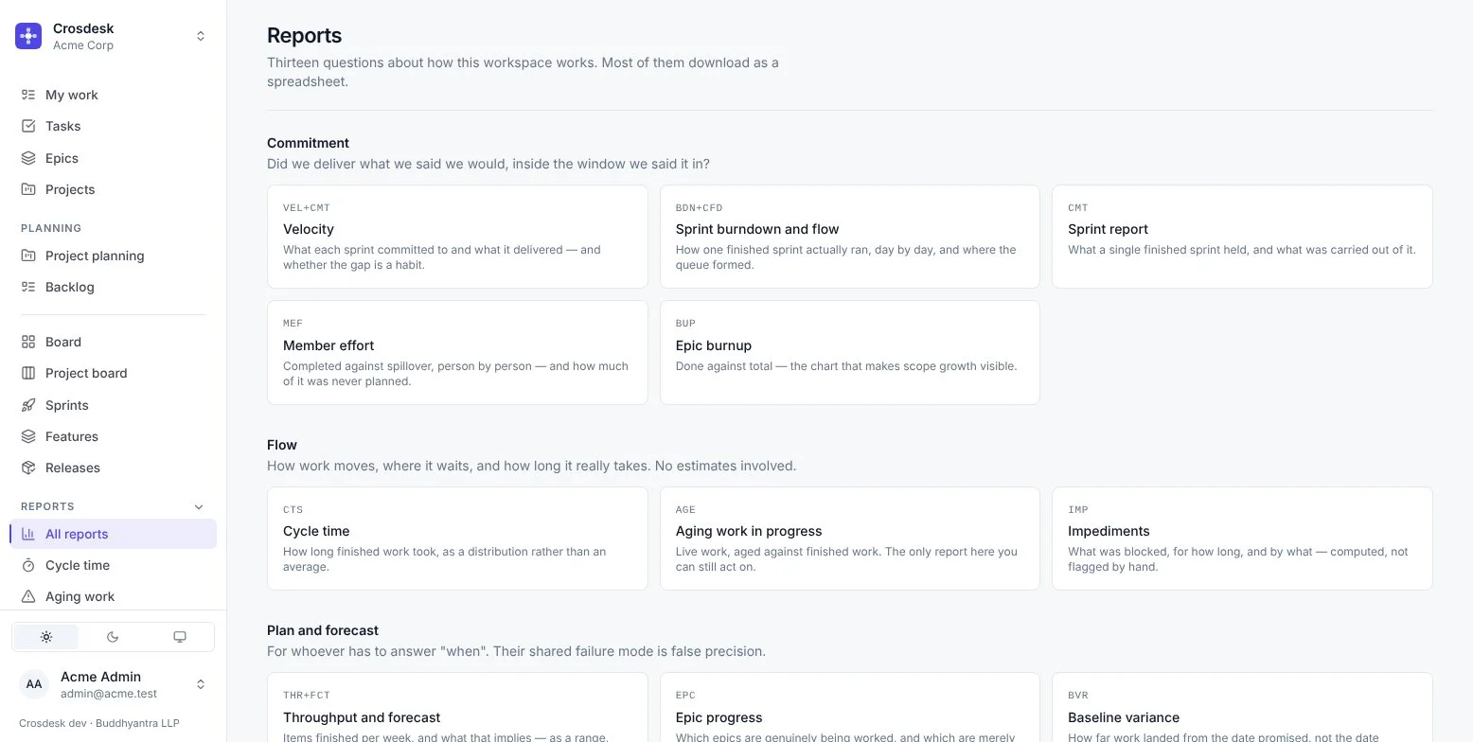Screen dimensions: 1473x742
Task: Click the Features stack icon
Action: [28, 436]
